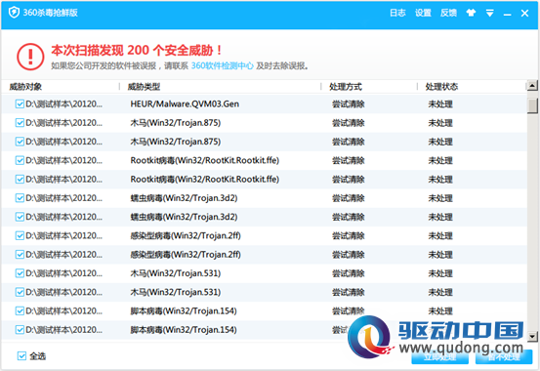Uncheck the first Rootkit病毒 row checkbox

click(20, 160)
